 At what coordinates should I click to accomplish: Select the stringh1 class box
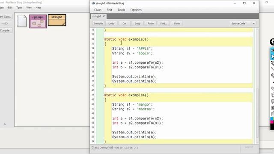tap(57, 20)
